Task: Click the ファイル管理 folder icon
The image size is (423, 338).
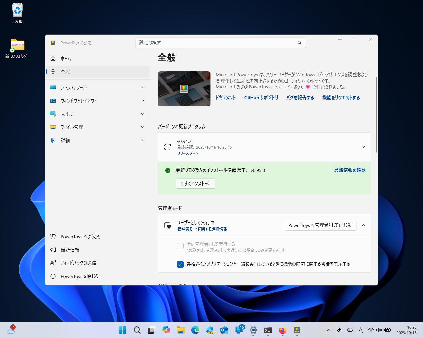Action: coord(53,127)
